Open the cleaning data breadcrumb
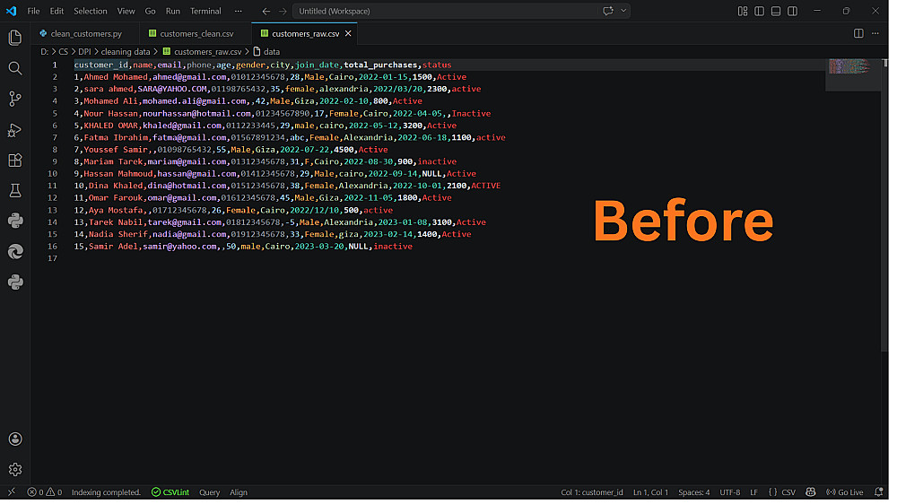The width and height of the screenshot is (897, 504). [126, 52]
